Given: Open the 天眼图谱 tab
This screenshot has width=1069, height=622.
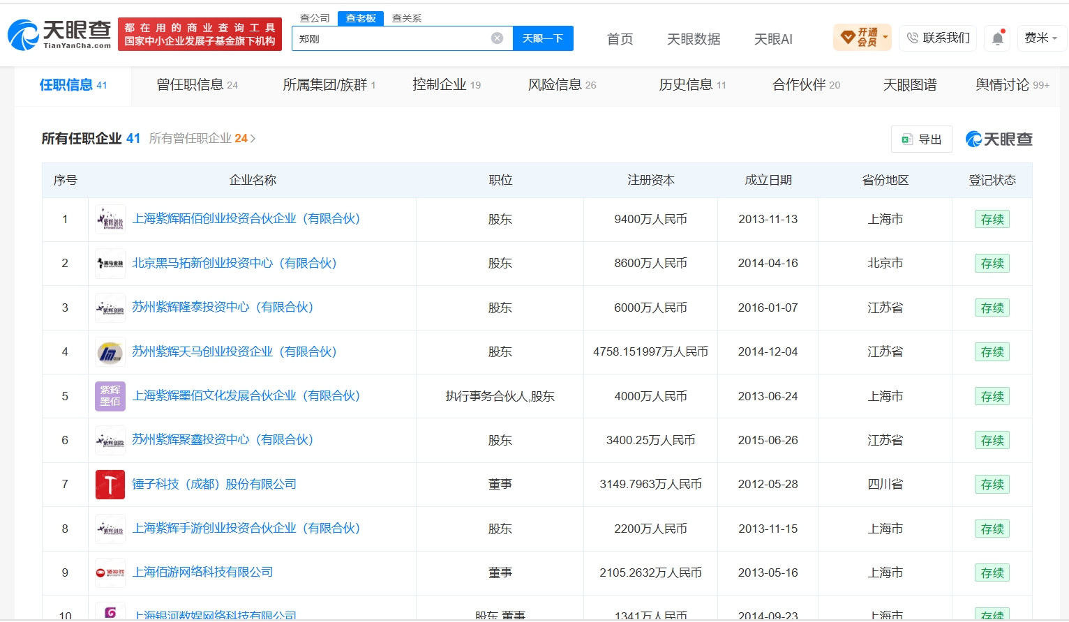Looking at the screenshot, I should [x=910, y=85].
